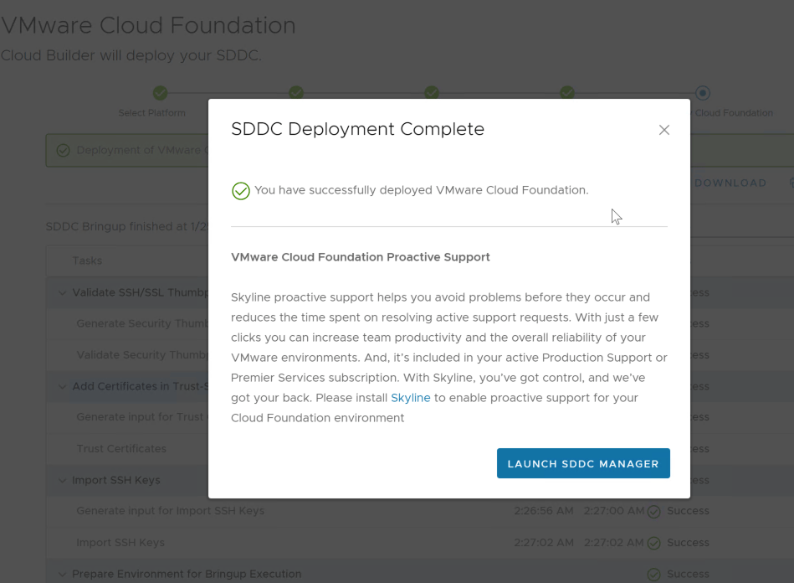The width and height of the screenshot is (794, 583).
Task: Click the Select Platform step checkmark
Action: point(160,93)
